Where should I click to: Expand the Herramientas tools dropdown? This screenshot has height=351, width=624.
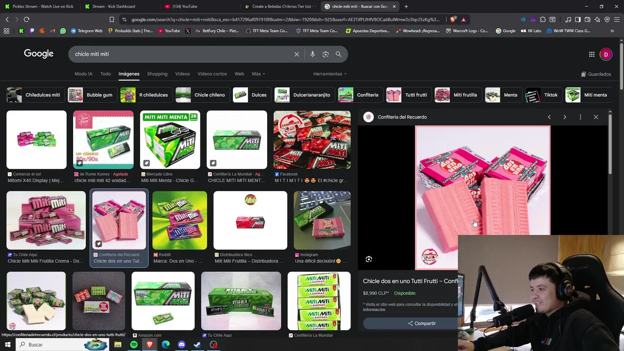(330, 74)
